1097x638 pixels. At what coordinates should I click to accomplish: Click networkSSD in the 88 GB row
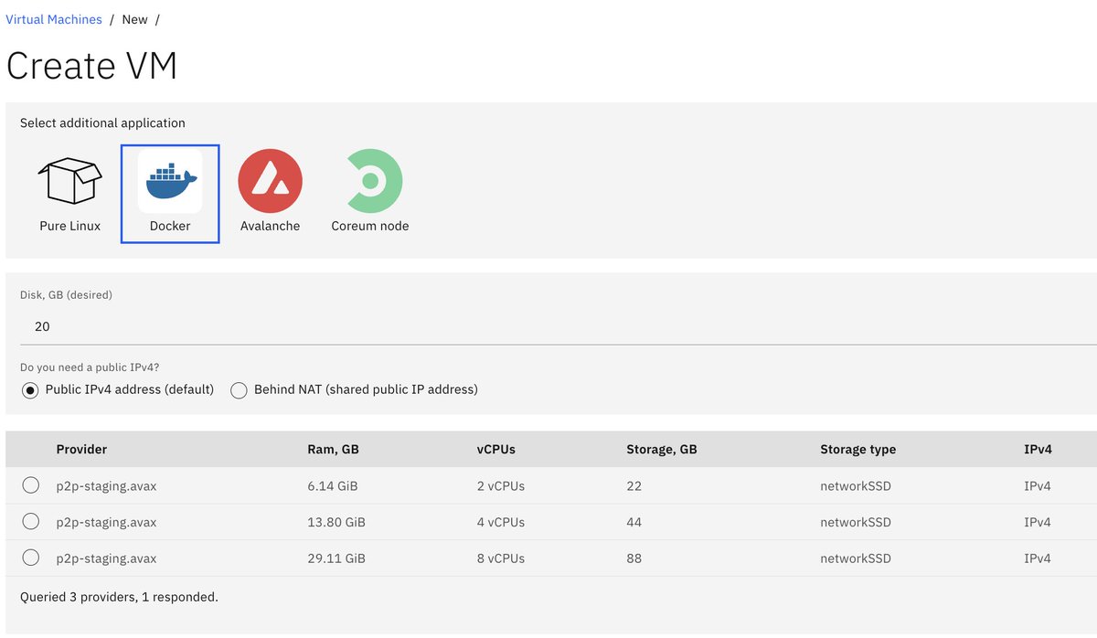tap(856, 558)
